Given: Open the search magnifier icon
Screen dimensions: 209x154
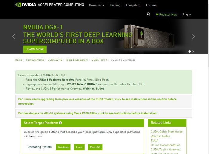Looking at the screenshot, I should click(x=148, y=14).
